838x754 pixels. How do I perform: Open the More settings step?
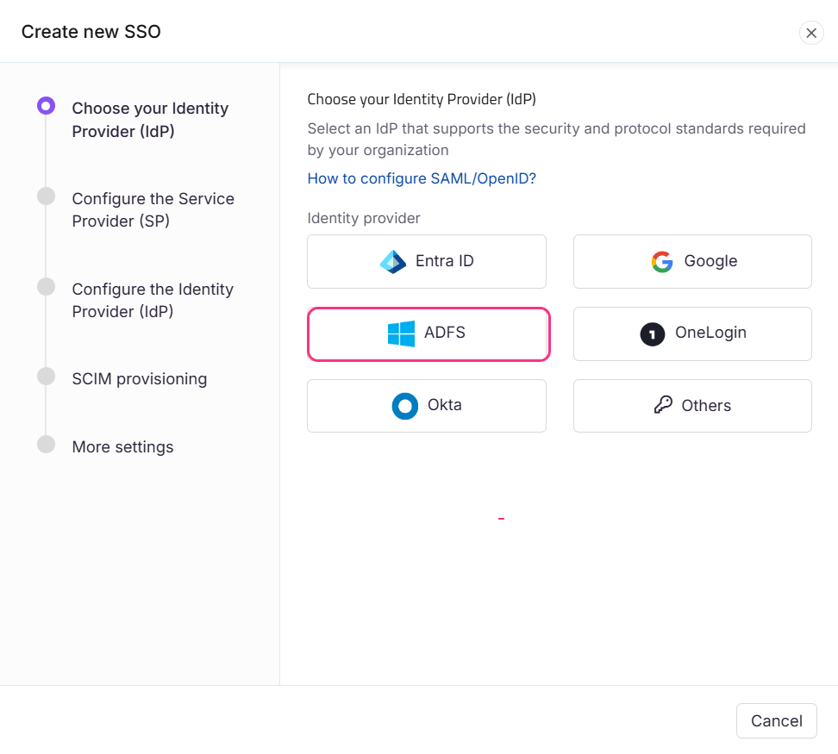click(x=123, y=447)
